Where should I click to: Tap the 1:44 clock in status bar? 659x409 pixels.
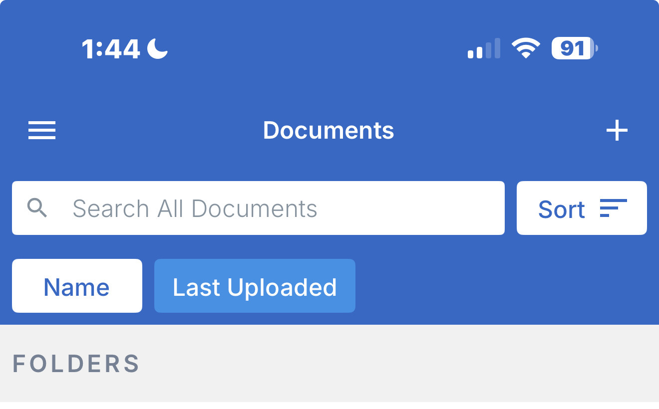click(x=111, y=49)
